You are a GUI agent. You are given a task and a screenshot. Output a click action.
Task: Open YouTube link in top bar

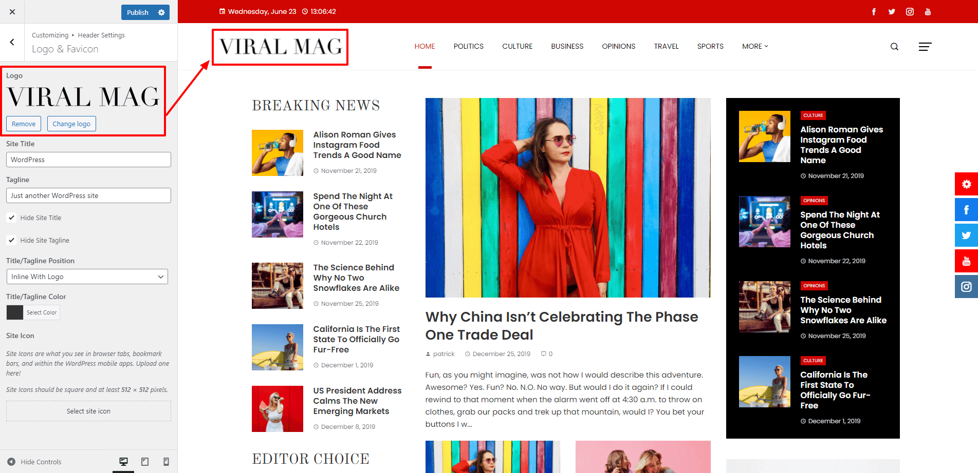coord(928,12)
